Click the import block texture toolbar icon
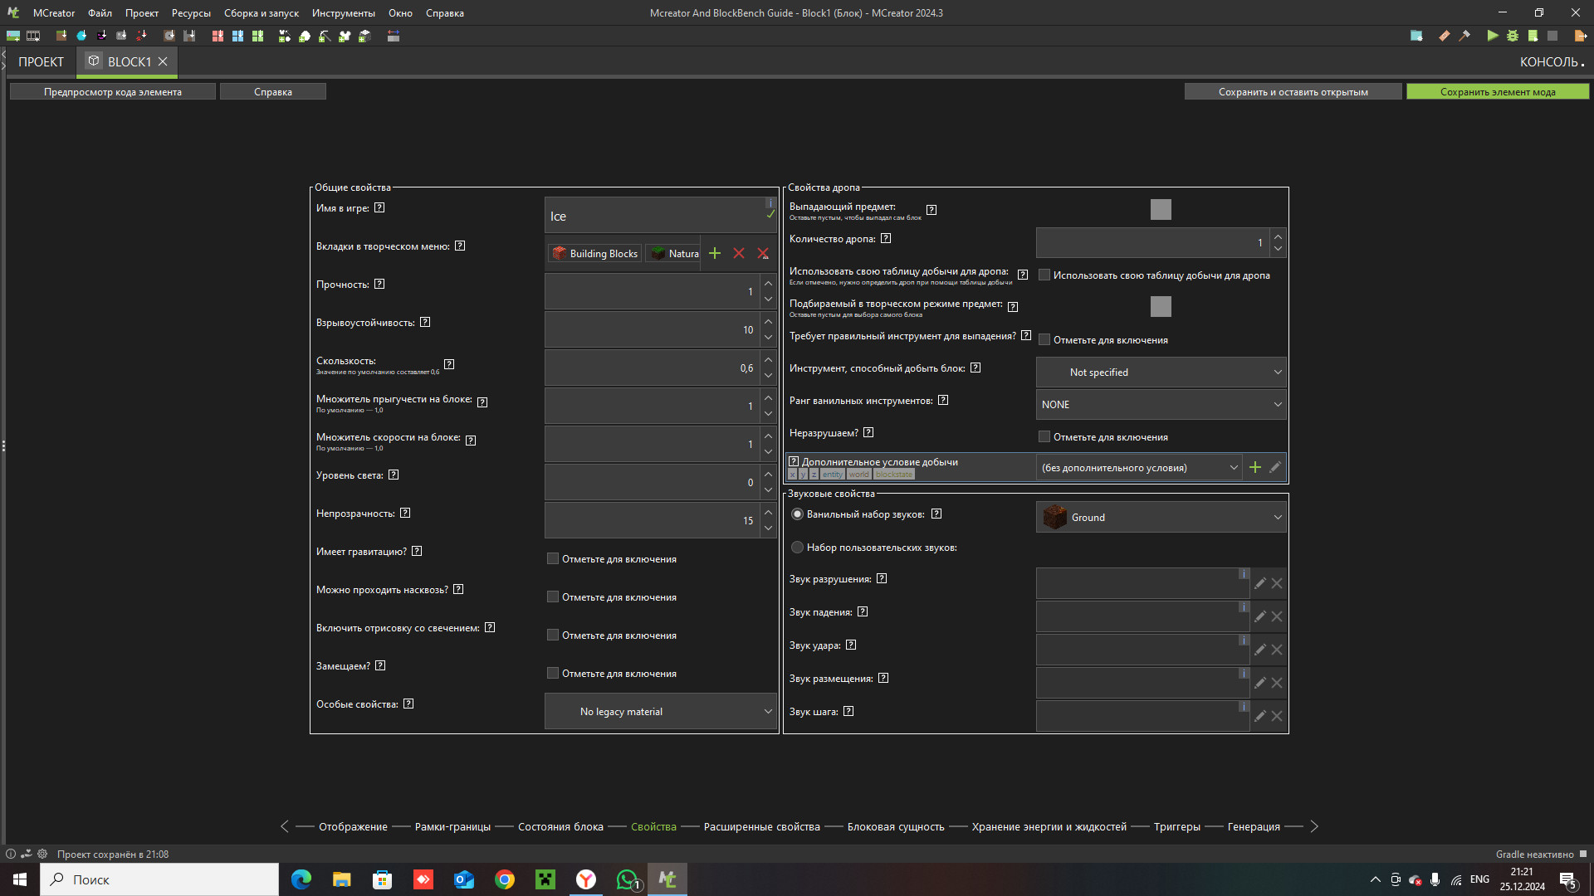The height and width of the screenshot is (896, 1594). click(x=61, y=36)
